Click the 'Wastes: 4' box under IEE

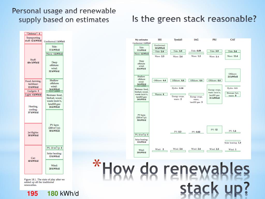click(x=160, y=94)
